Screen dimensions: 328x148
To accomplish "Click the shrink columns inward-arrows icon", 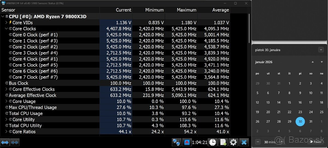I will tap(15, 142).
